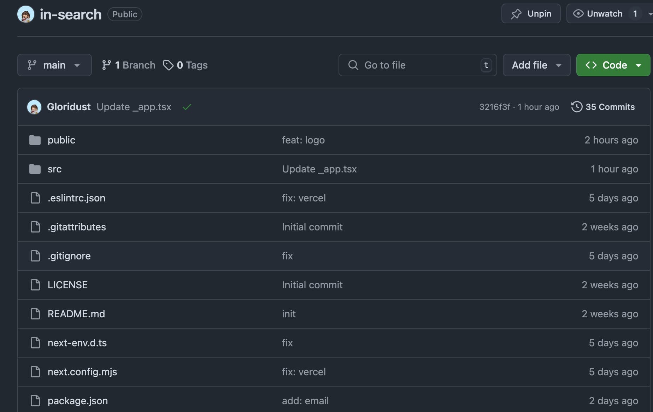Click the file icon beside next-env.d.ts
Image resolution: width=653 pixels, height=412 pixels.
click(x=35, y=343)
